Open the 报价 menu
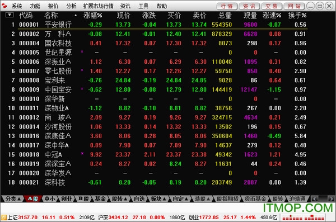This screenshot has height=222, width=336. tap(53, 6)
